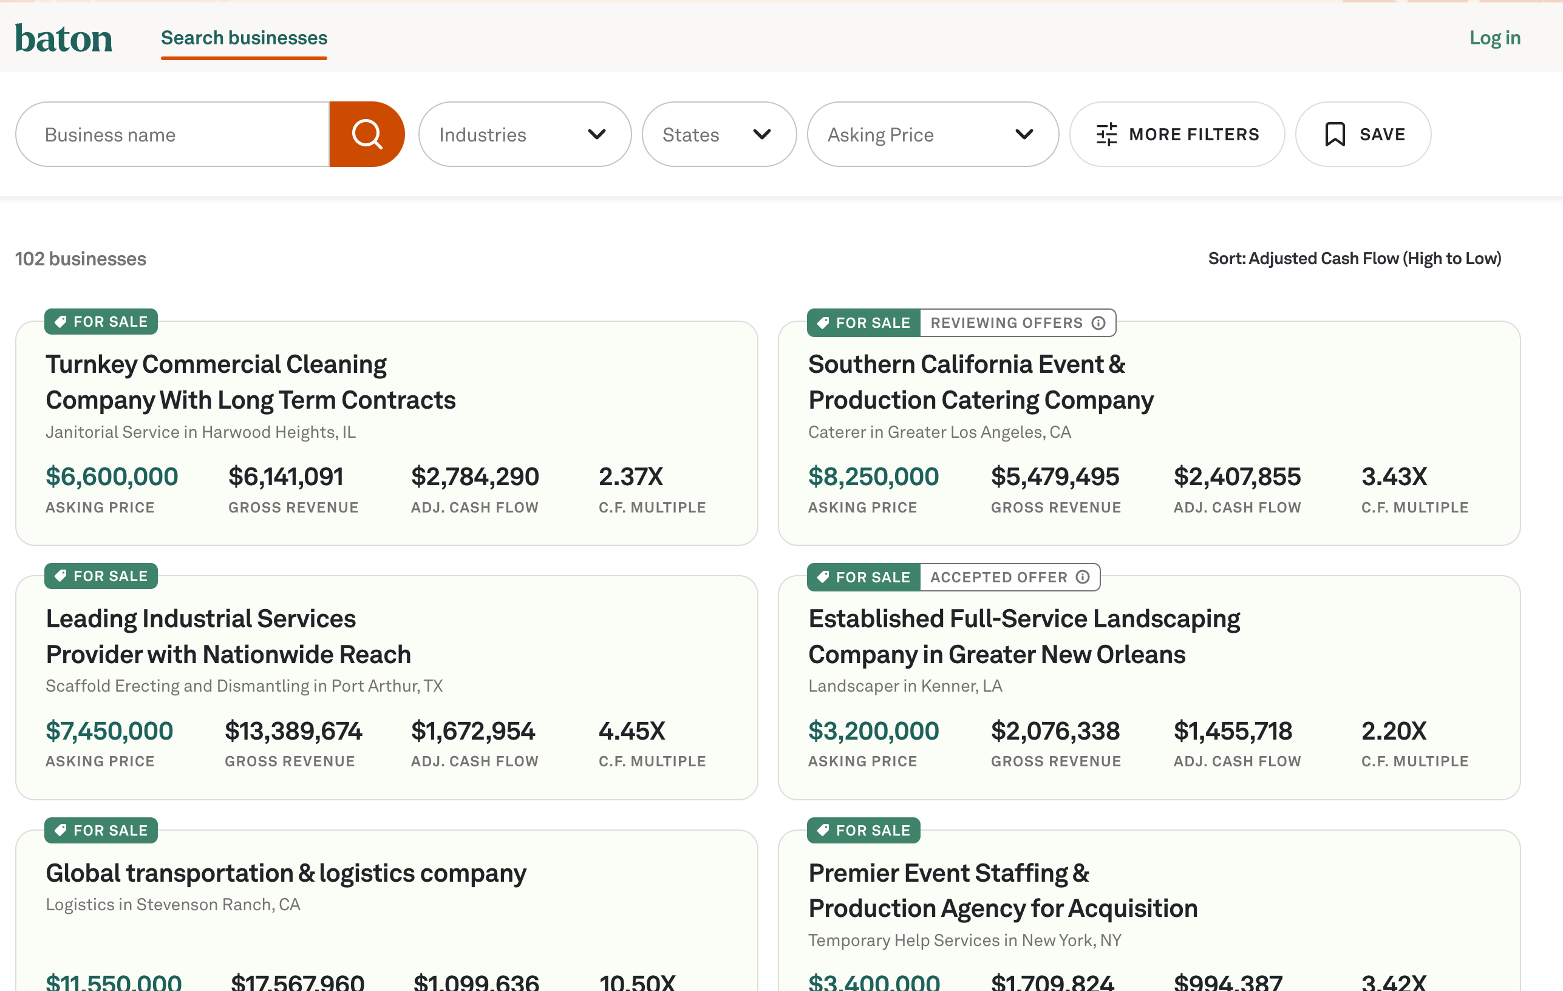The image size is (1563, 991).
Task: Open the Industries dropdown
Action: [x=525, y=134]
